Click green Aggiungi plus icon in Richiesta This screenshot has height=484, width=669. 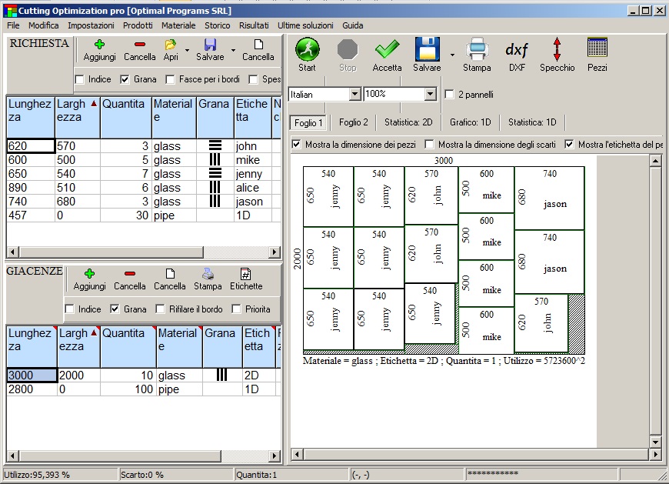[x=99, y=45]
